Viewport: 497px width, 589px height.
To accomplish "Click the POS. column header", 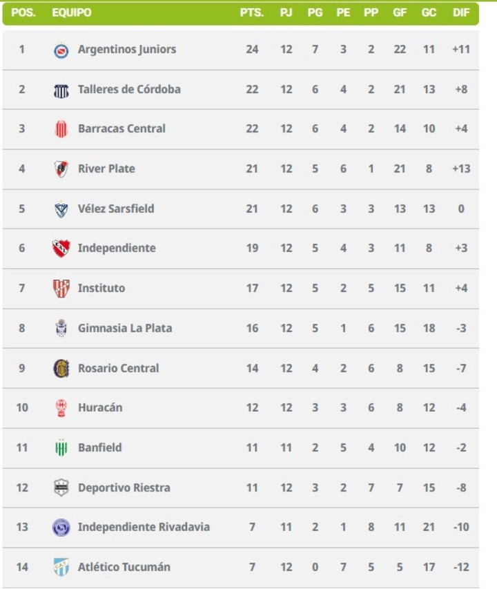I will tap(23, 13).
